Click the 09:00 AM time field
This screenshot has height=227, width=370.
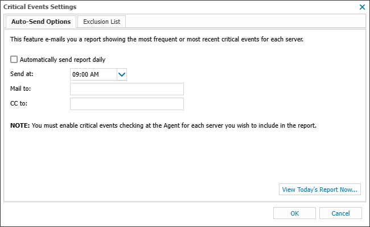click(92, 74)
